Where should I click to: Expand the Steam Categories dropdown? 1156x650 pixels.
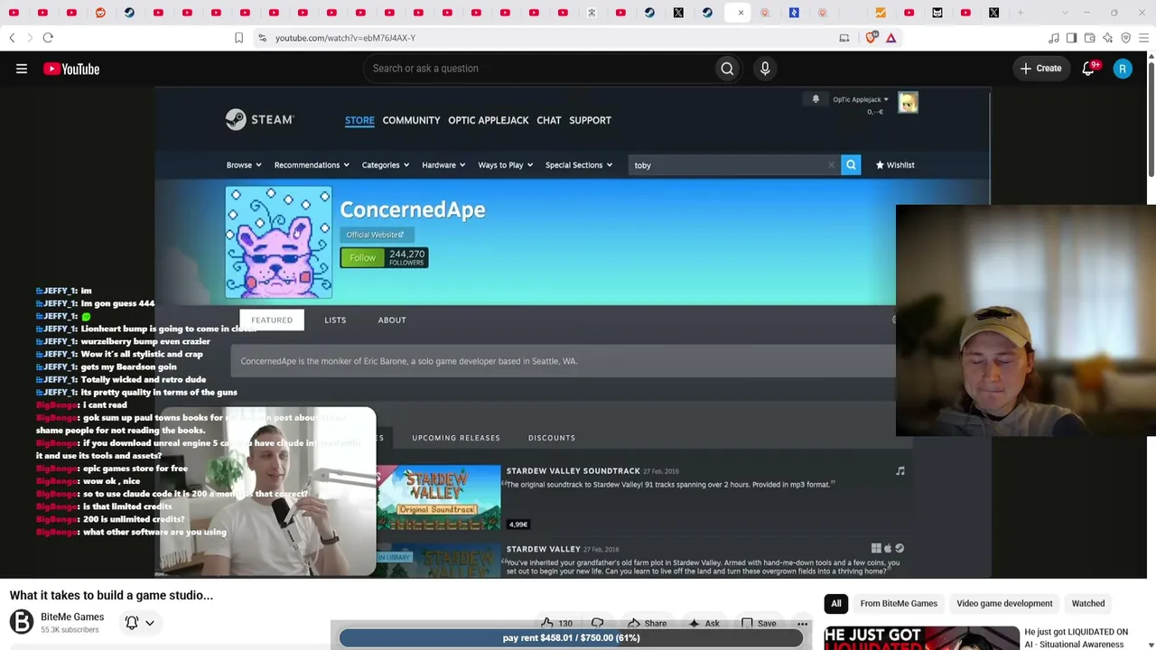pyautogui.click(x=386, y=165)
